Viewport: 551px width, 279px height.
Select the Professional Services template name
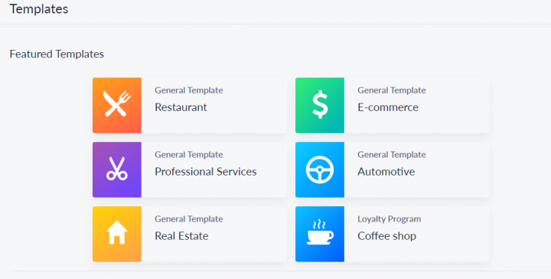click(x=206, y=172)
